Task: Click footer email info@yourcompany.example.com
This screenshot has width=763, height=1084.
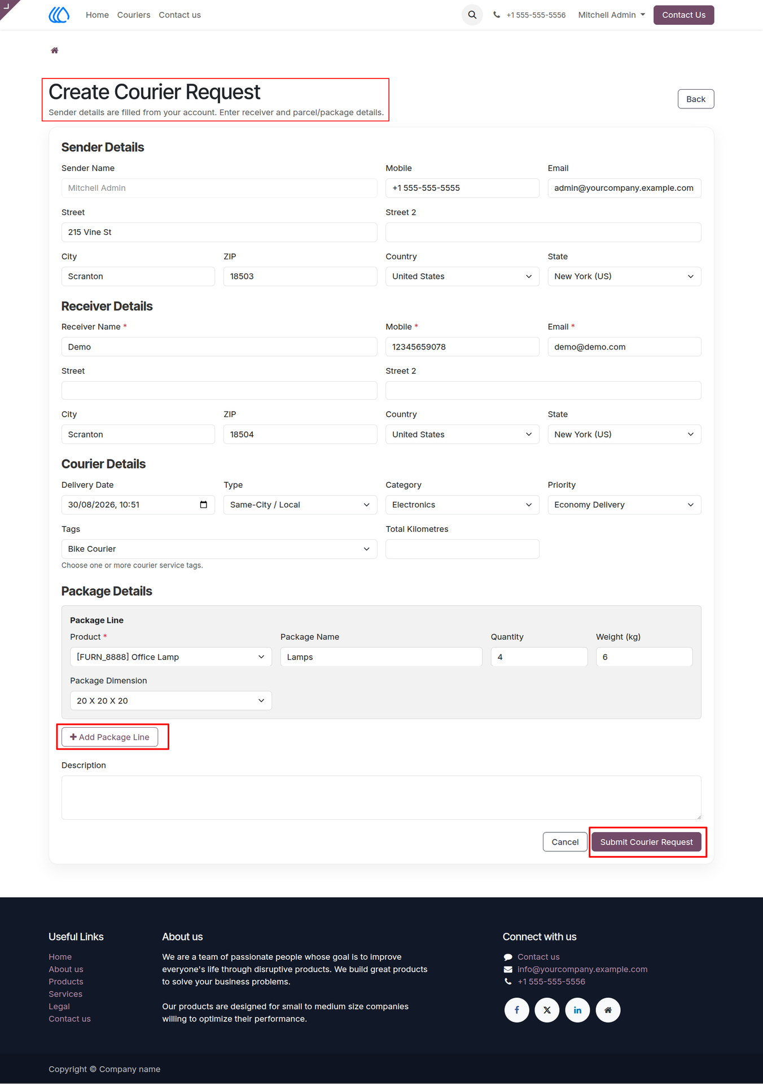Action: [582, 969]
